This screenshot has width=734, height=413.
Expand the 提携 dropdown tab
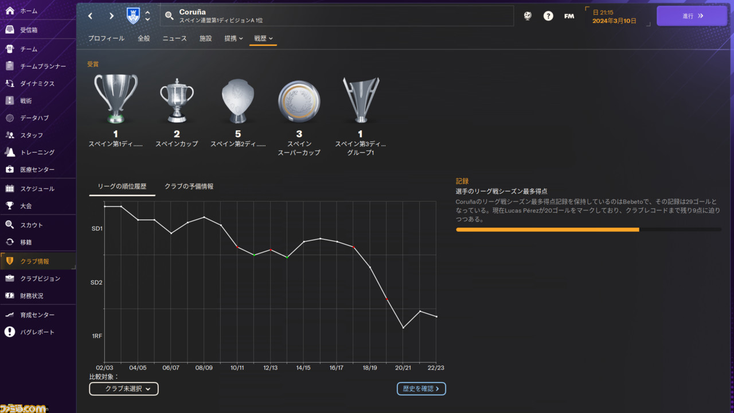pyautogui.click(x=233, y=38)
